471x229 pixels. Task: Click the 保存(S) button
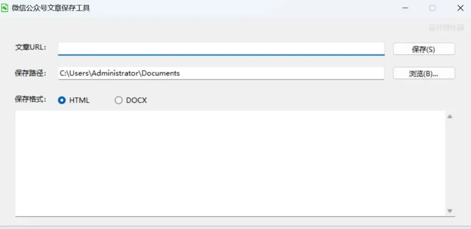(424, 49)
